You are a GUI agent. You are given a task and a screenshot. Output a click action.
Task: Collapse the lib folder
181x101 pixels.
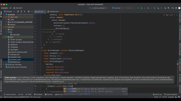coord(6,32)
